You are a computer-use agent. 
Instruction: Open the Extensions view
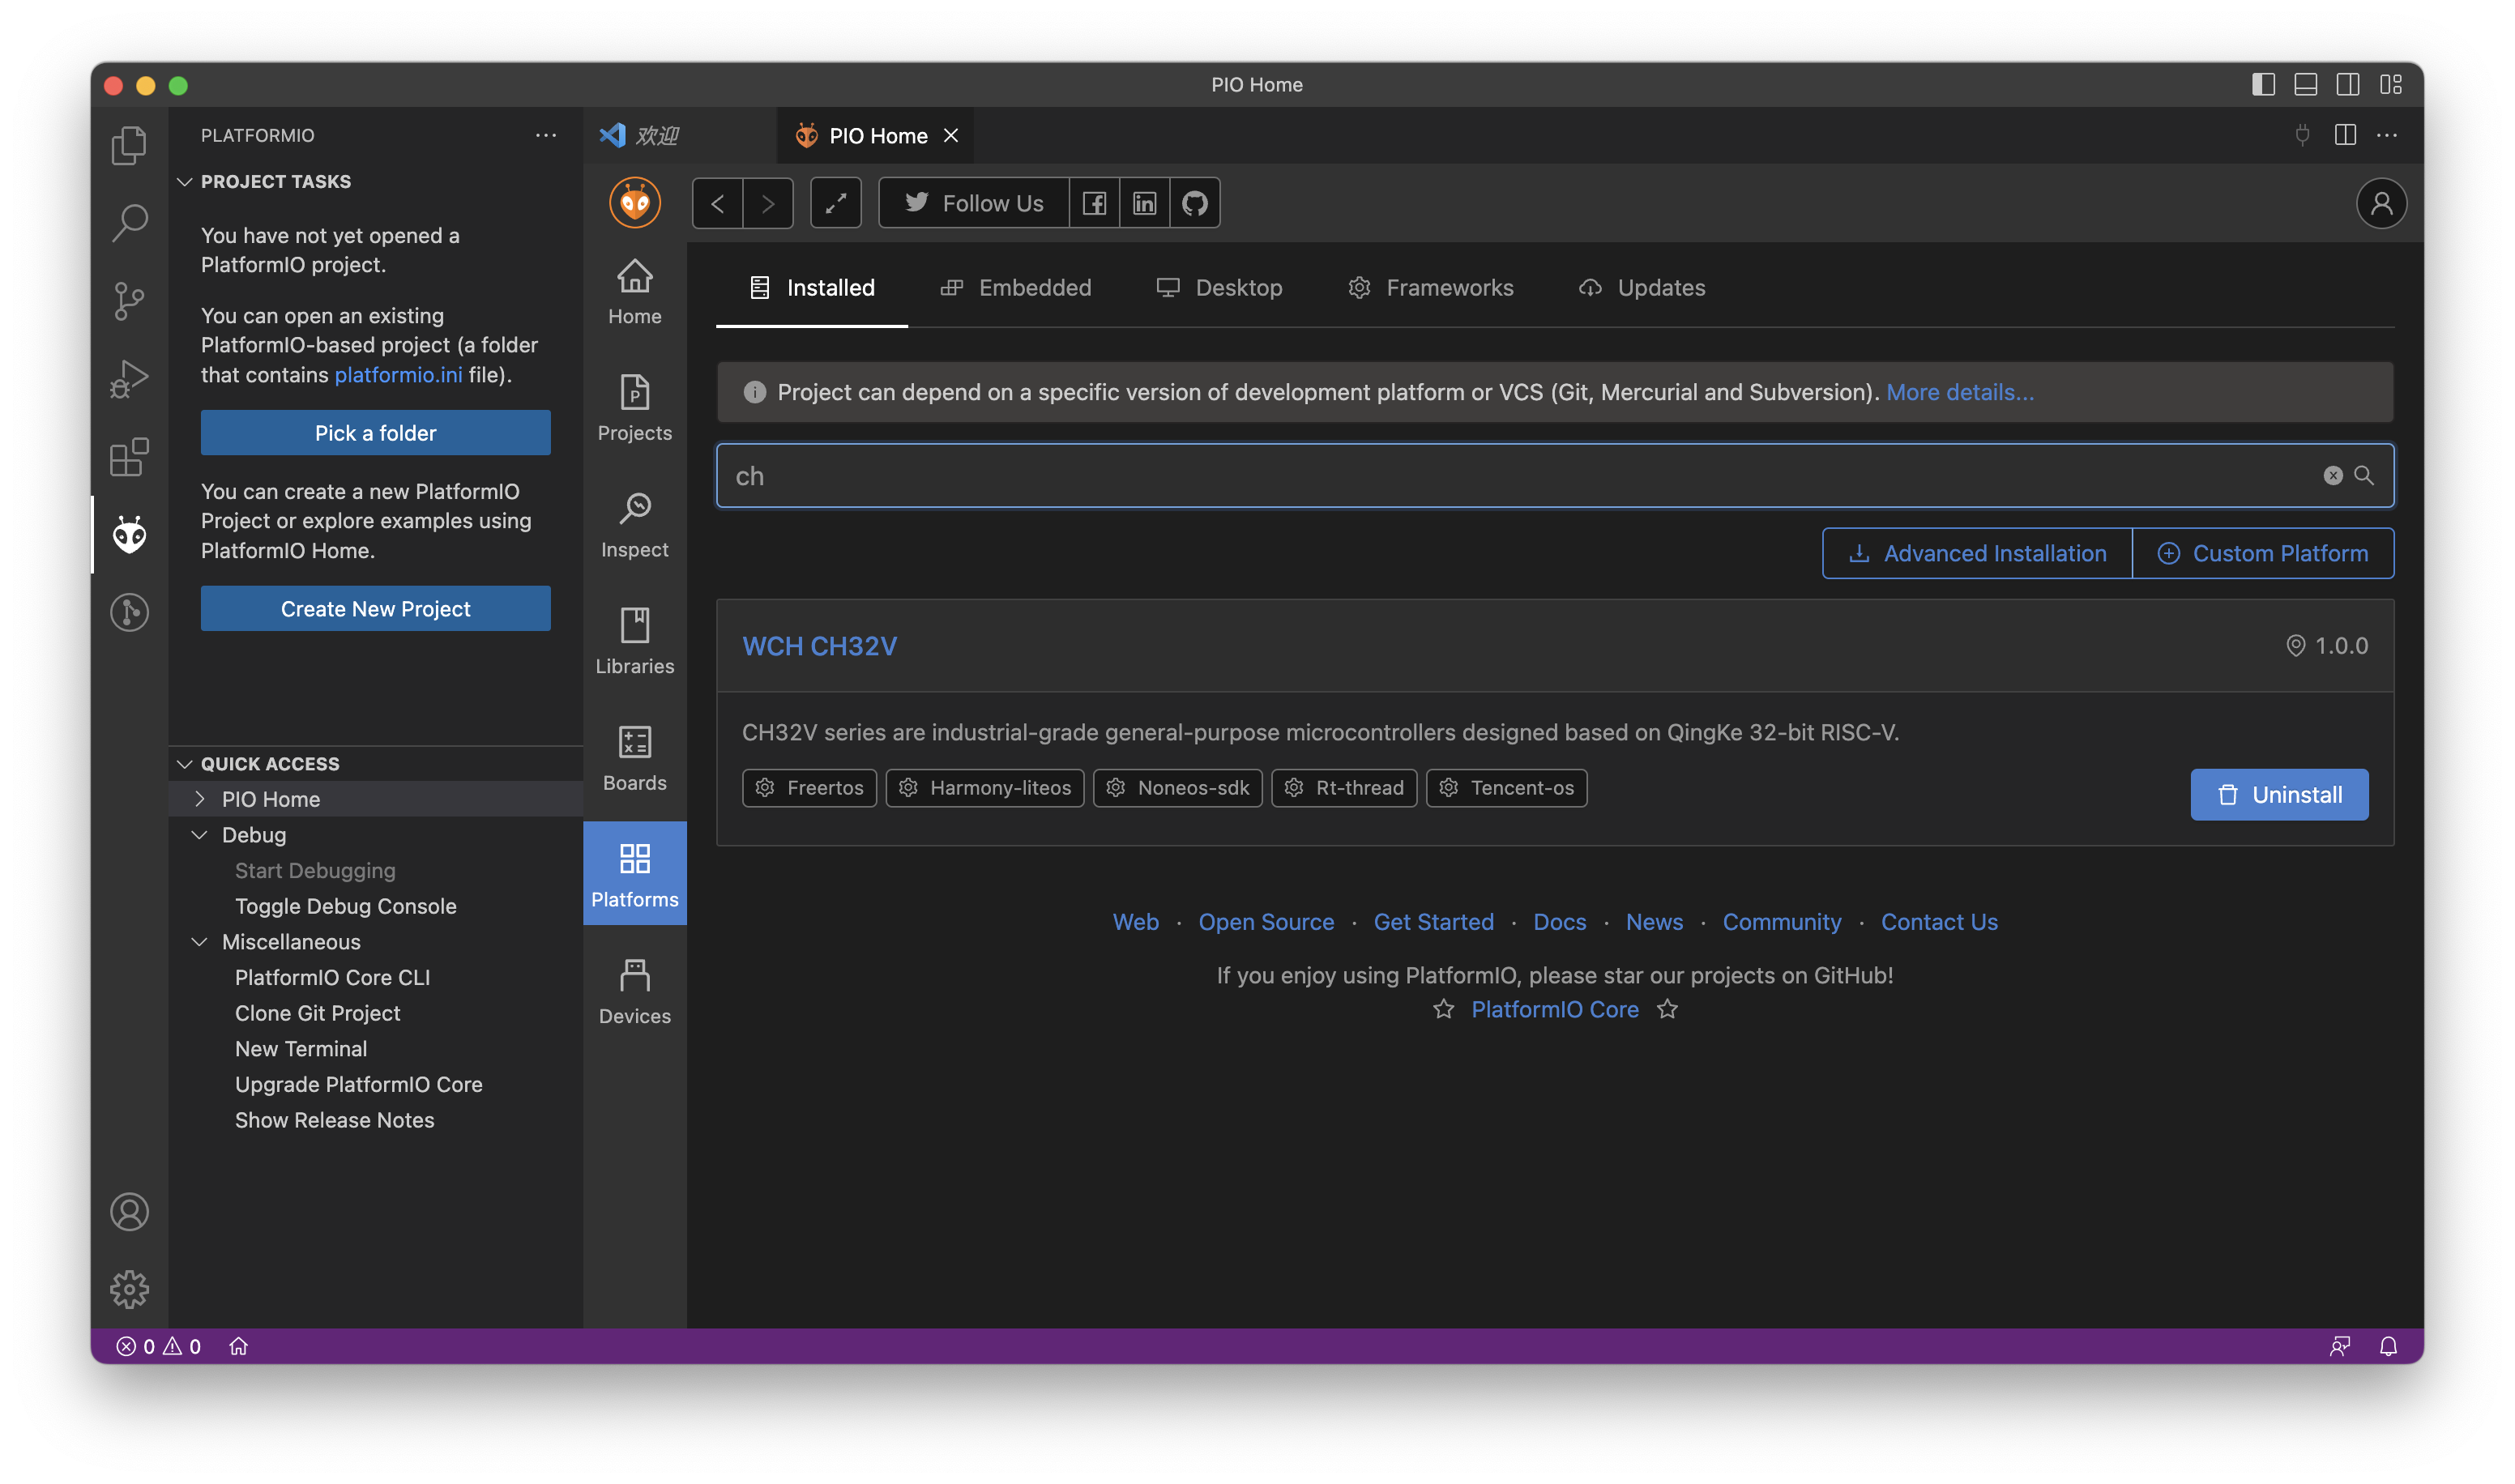(x=129, y=457)
